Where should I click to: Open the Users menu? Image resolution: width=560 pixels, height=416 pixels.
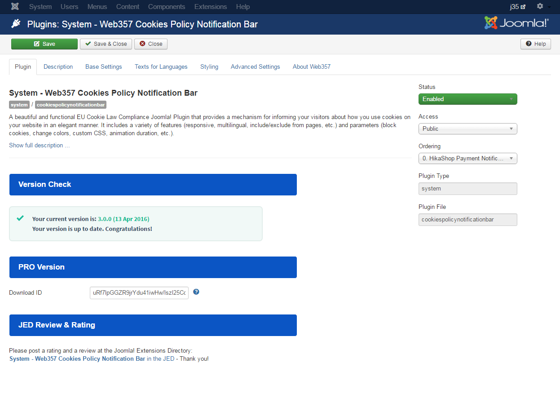pos(70,7)
